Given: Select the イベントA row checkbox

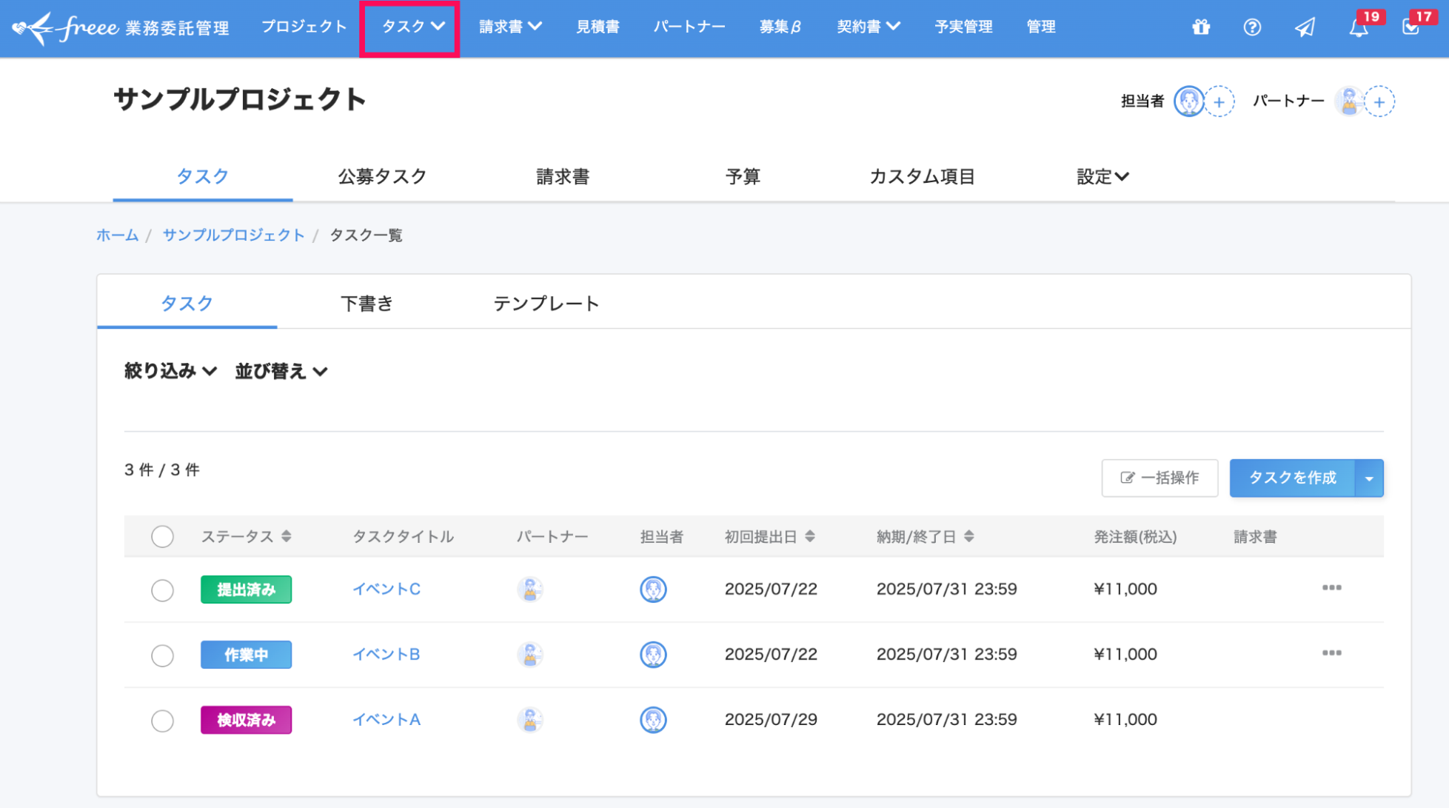Looking at the screenshot, I should click(162, 721).
